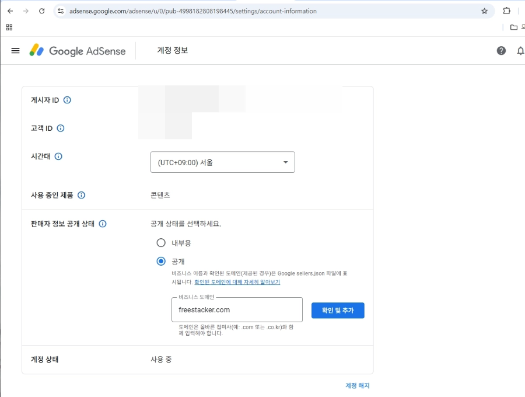Image resolution: width=525 pixels, height=397 pixels.
Task: Click the 비즈니스 도메인 field with freestacker.com
Action: pos(237,309)
